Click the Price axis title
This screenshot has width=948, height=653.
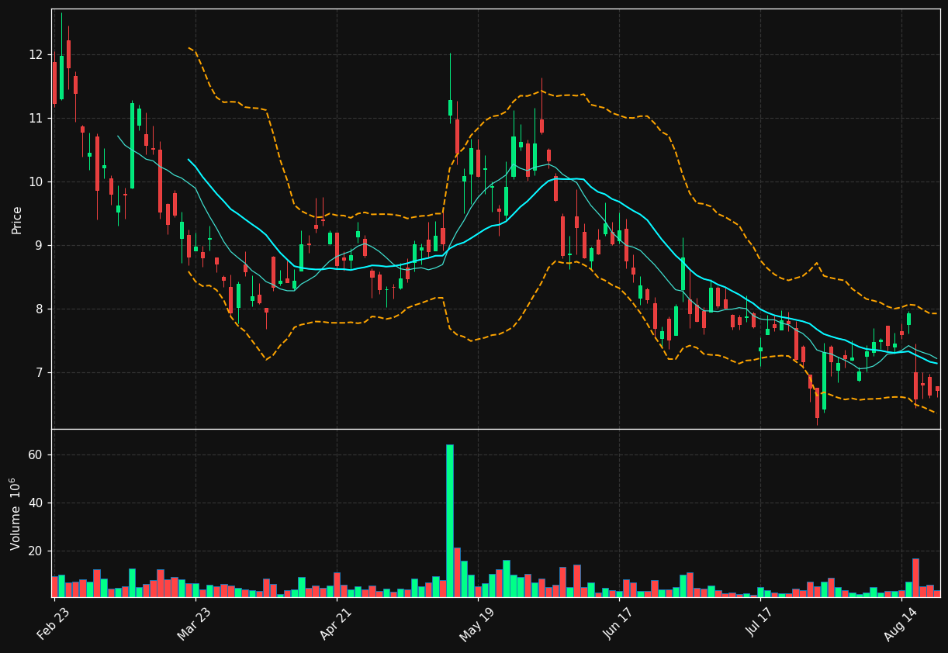pos(17,219)
